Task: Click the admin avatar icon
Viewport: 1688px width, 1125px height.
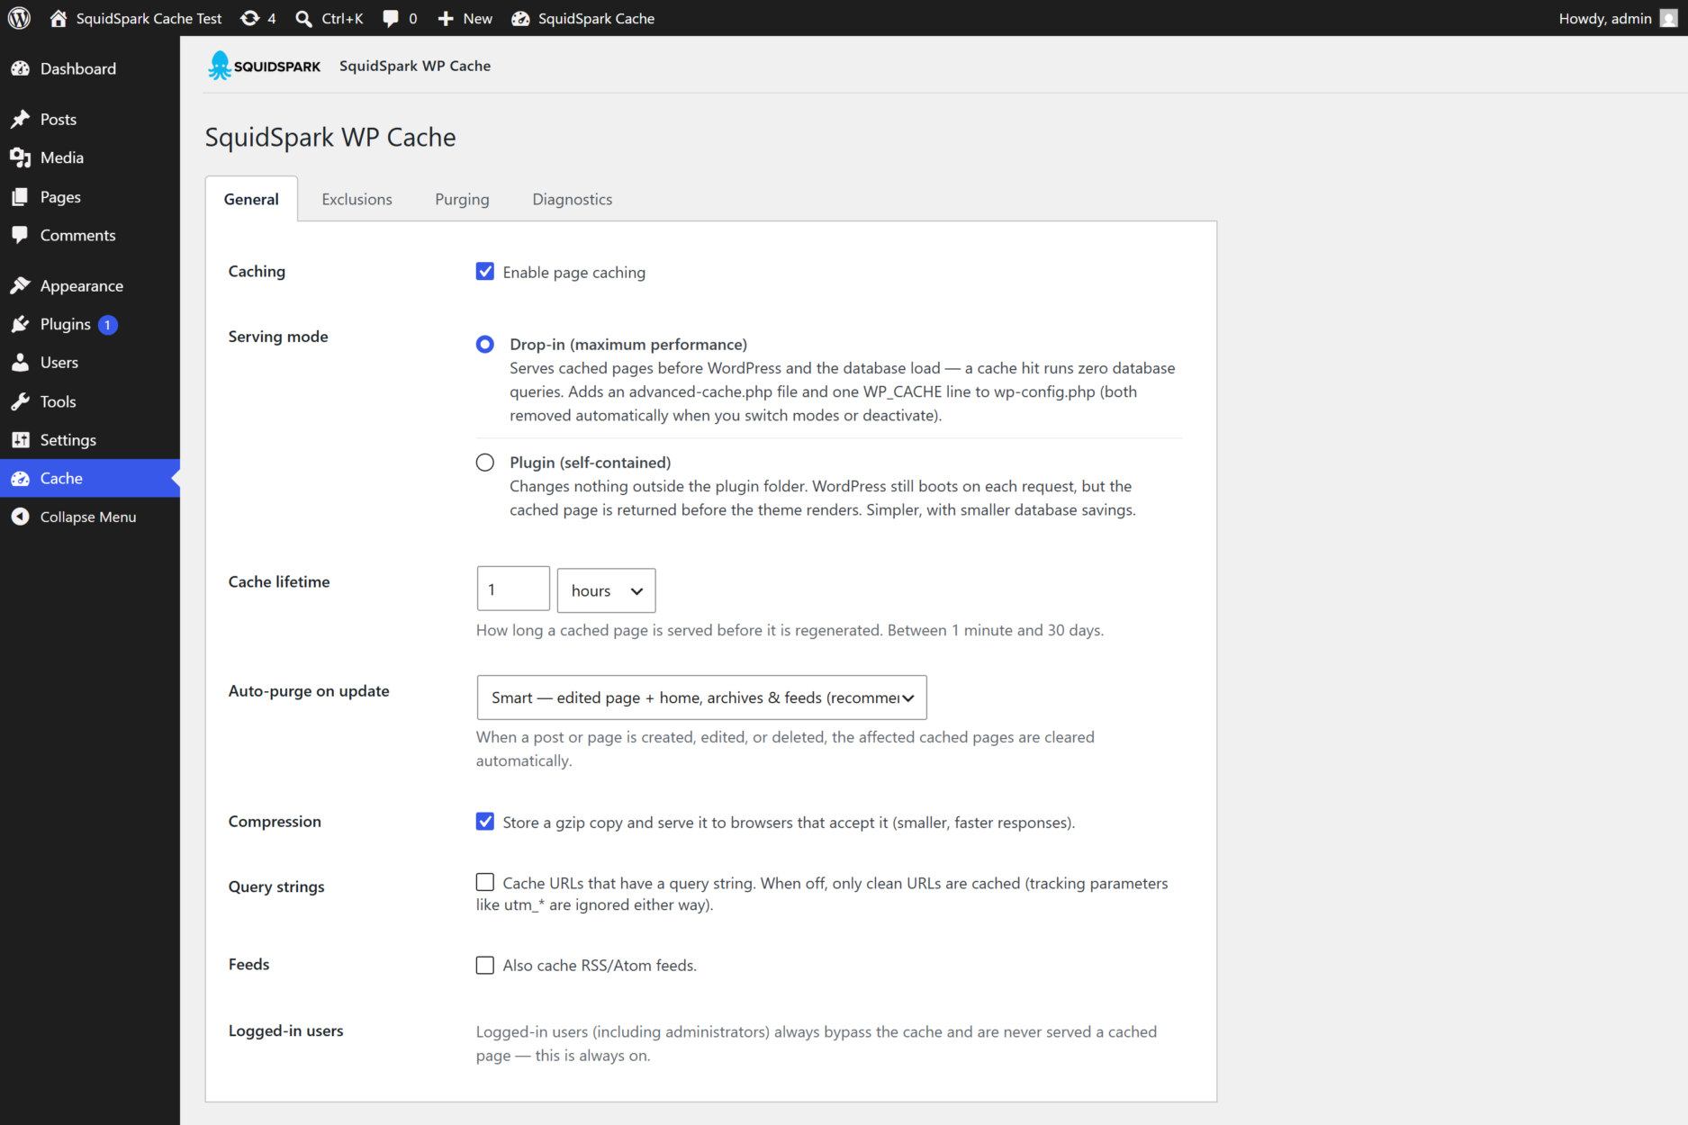Action: (1668, 18)
